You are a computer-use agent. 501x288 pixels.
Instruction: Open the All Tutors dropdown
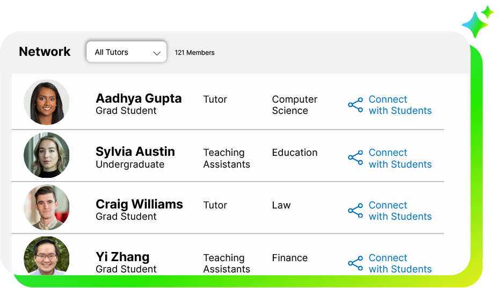[x=126, y=52]
